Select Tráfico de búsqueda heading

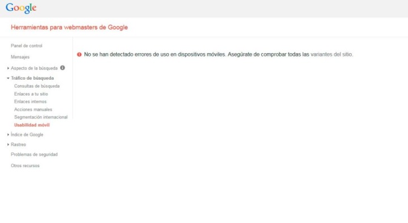(x=32, y=78)
